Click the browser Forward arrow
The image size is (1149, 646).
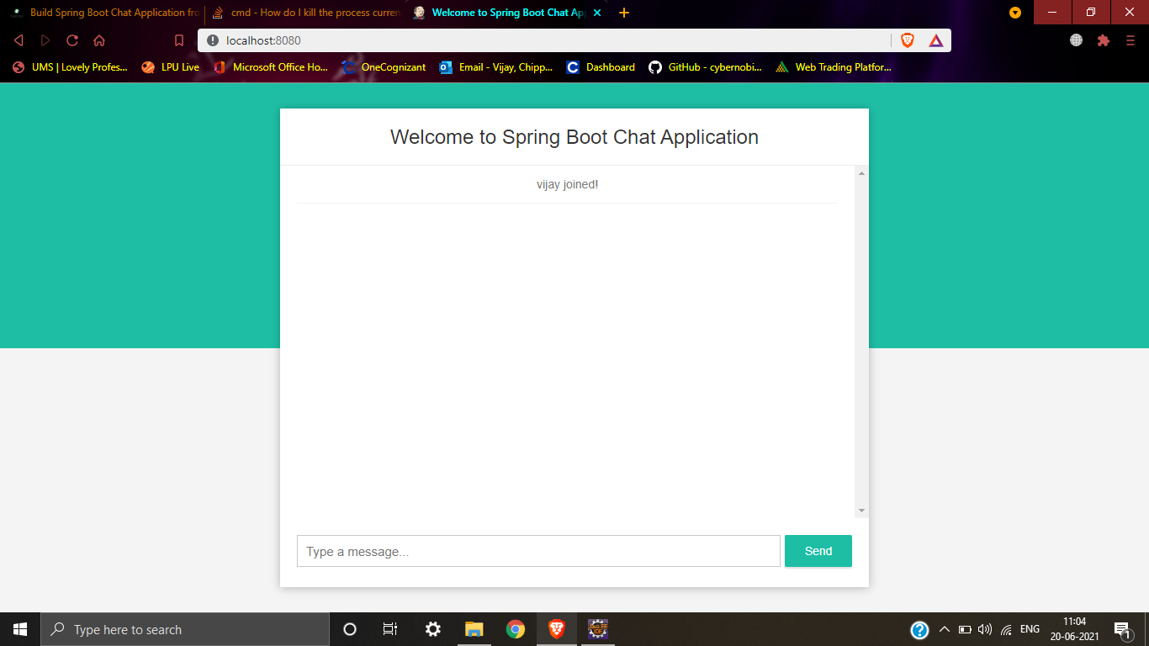[45, 40]
